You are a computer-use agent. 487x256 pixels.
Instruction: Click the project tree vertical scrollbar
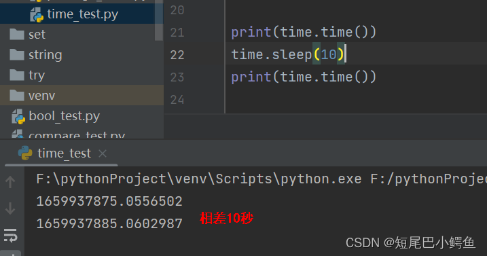click(159, 20)
